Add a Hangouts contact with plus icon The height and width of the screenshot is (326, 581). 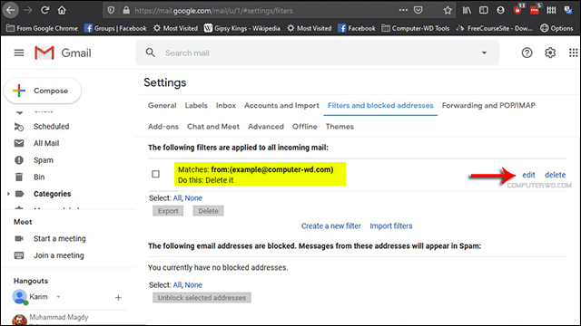point(118,298)
